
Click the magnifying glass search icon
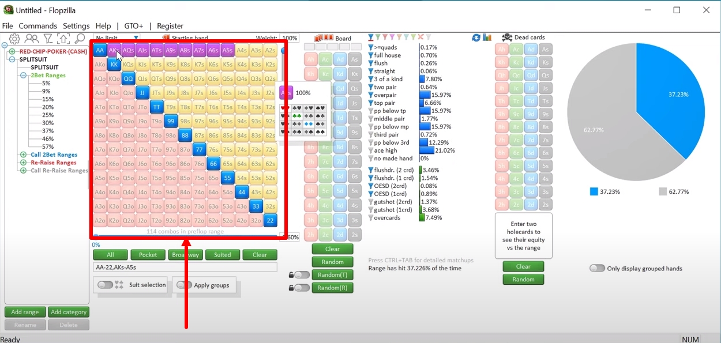tap(80, 39)
